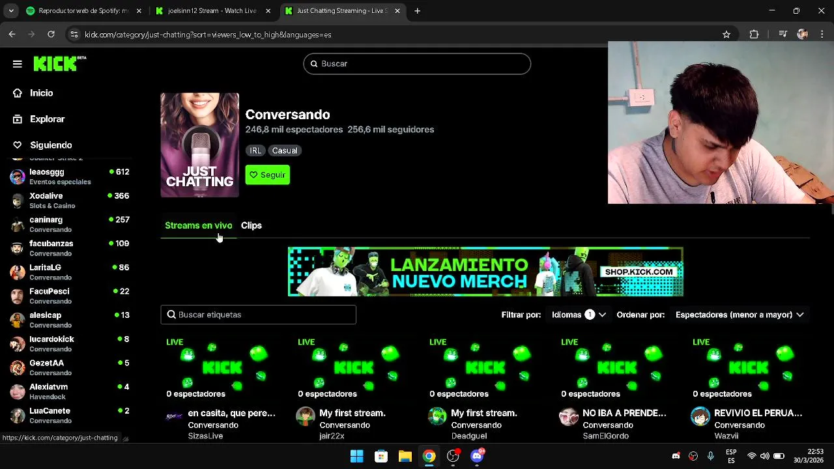Open Deadguel stream thumbnail
Viewport: 834px width, 469px height.
pos(485,368)
